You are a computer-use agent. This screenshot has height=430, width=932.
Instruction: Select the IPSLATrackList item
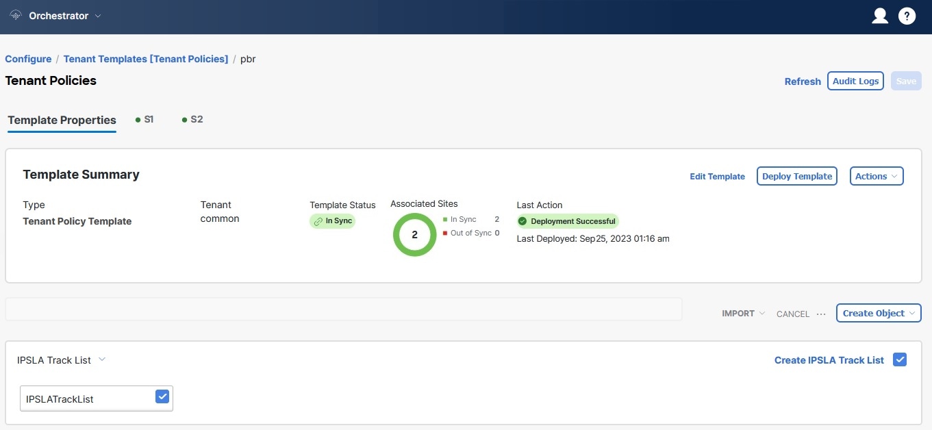point(97,399)
